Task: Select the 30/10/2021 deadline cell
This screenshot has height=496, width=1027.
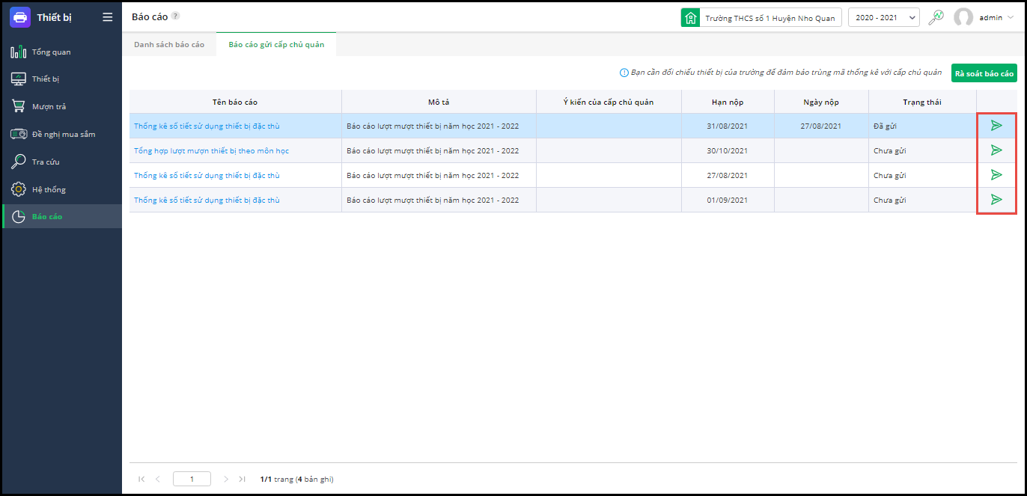Action: coord(728,150)
